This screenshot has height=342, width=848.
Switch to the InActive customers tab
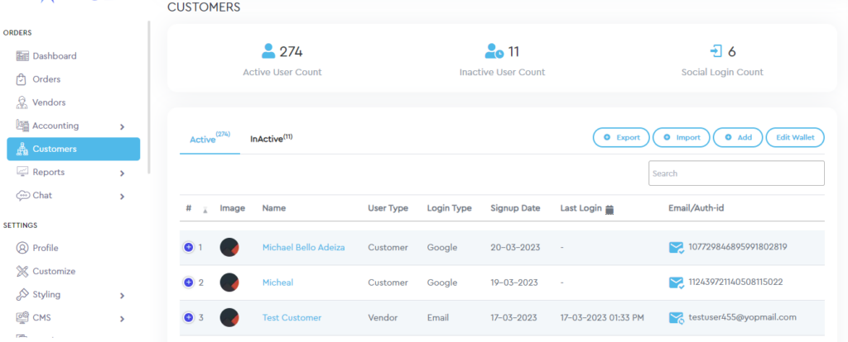click(x=270, y=139)
